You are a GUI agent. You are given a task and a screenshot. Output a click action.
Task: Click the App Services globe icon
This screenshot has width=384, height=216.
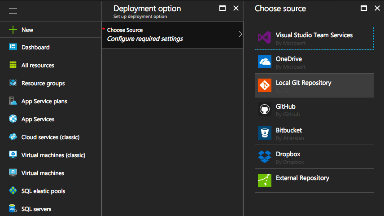click(13, 119)
